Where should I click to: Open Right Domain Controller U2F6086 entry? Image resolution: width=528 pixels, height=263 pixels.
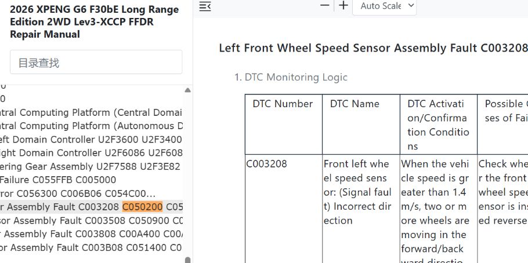point(91,153)
